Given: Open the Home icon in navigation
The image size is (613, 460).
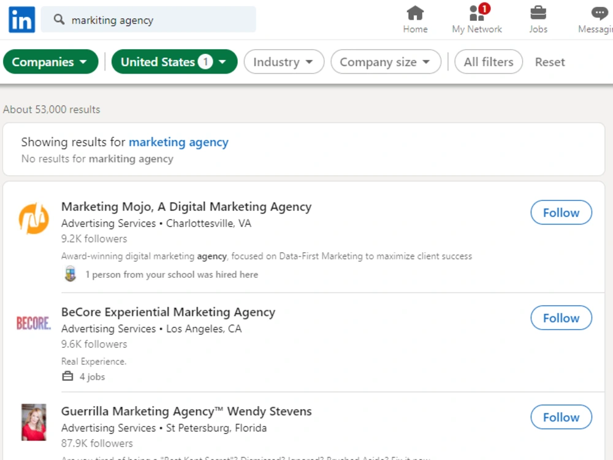Looking at the screenshot, I should tap(415, 13).
